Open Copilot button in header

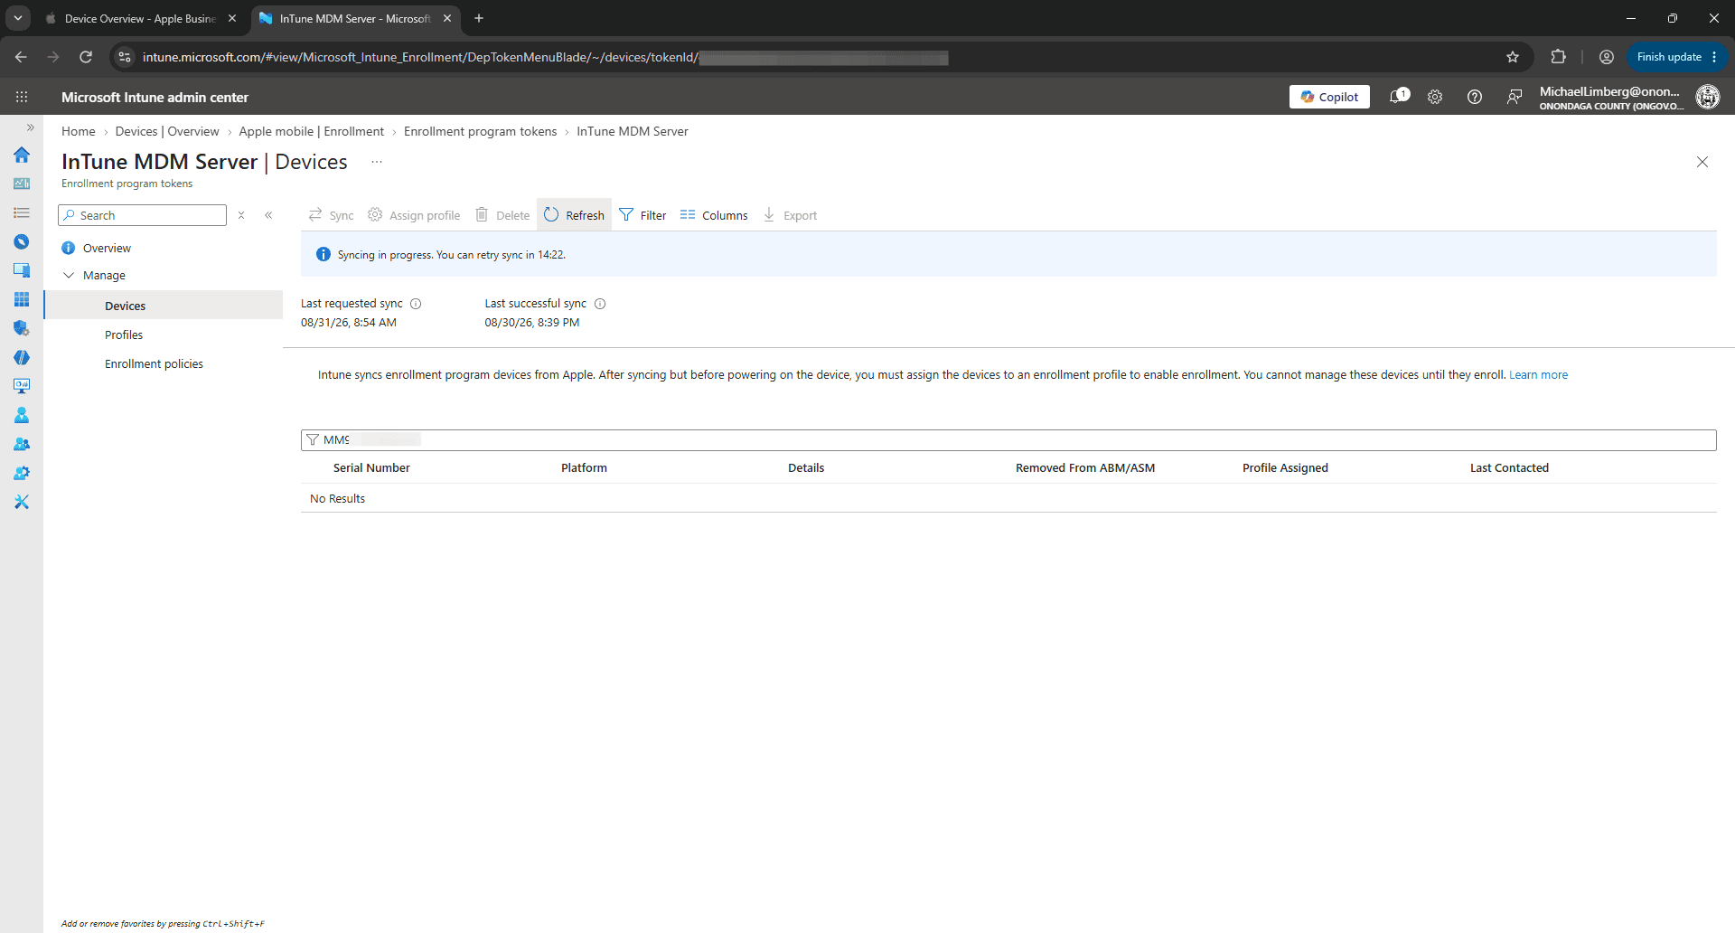coord(1329,97)
